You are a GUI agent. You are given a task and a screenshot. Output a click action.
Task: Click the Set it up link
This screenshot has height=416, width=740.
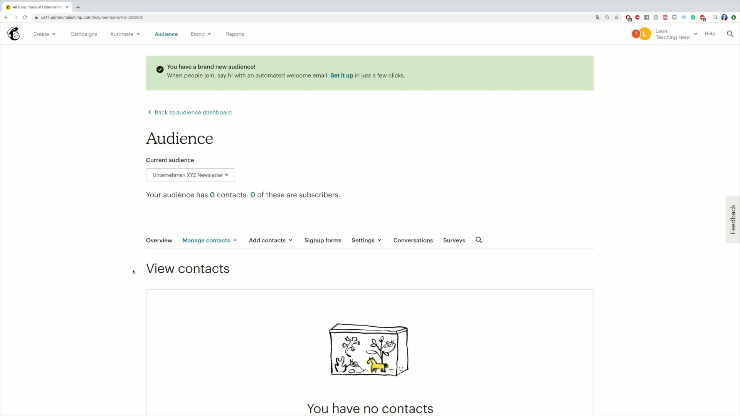[x=341, y=75]
